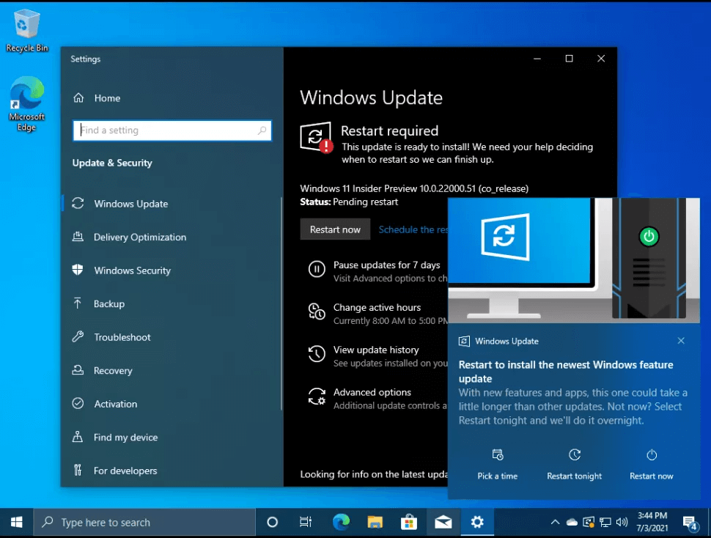Click the Find a setting search box
The width and height of the screenshot is (711, 538).
172,130
